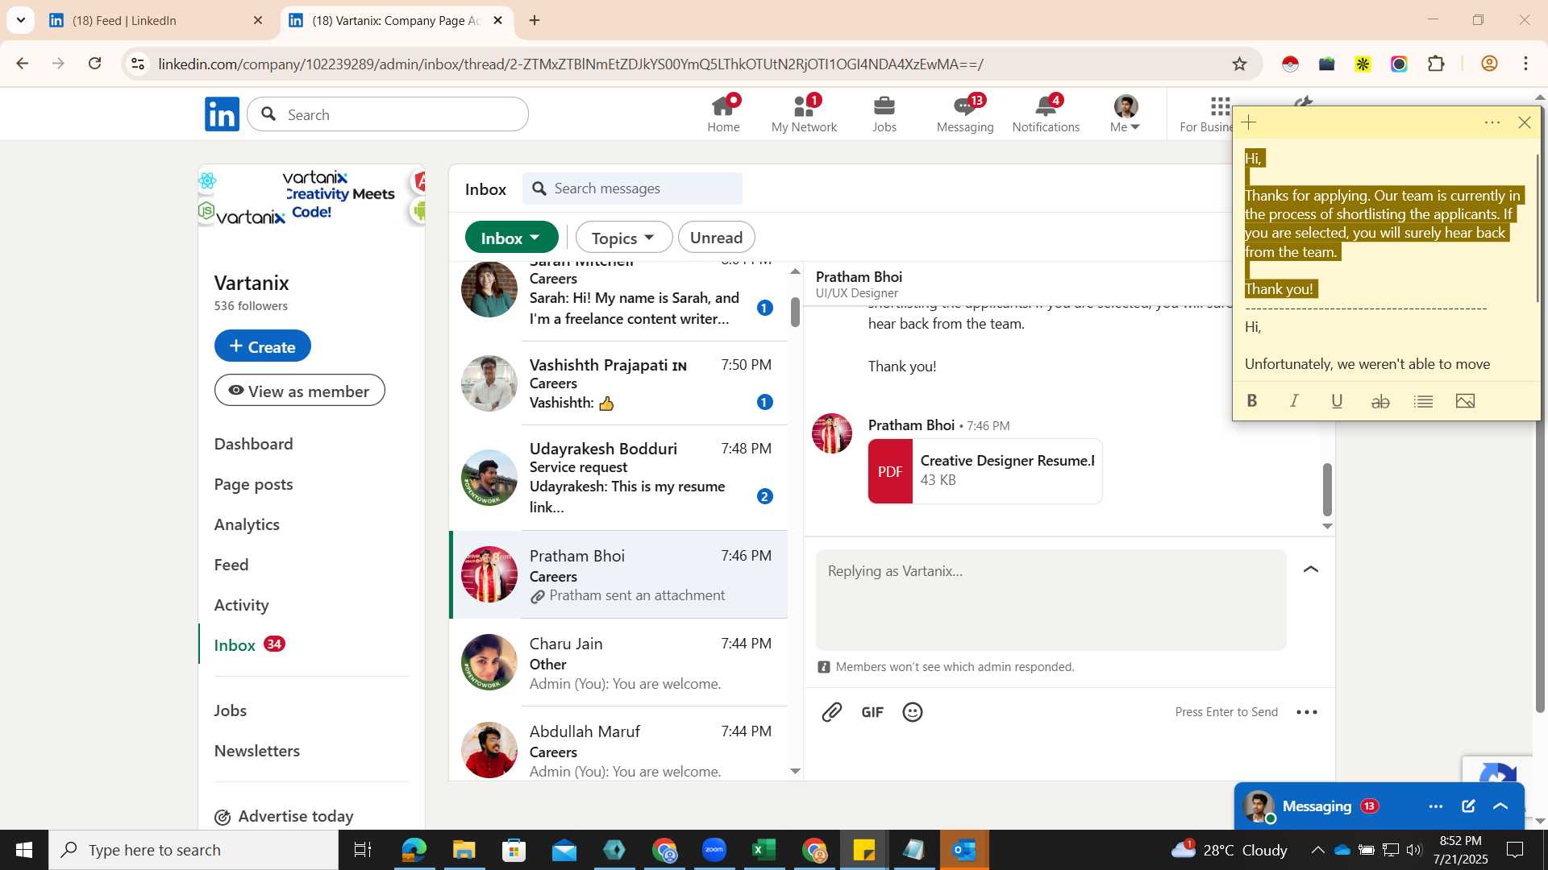1548x870 pixels.
Task: Reload the page in Chrome
Action: [95, 64]
